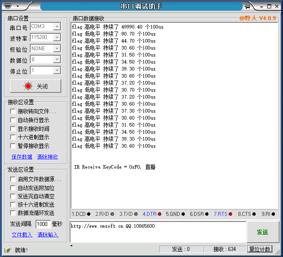Viewport: 283px width, 257px height.
Task: Enable 发送完自动清空 checkbox
Action: (x=13, y=196)
